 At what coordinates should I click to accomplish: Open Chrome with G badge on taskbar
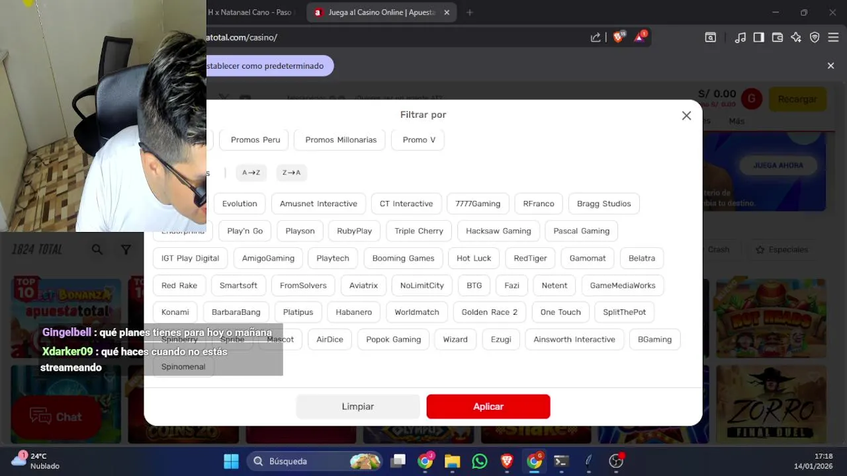pos(535,461)
